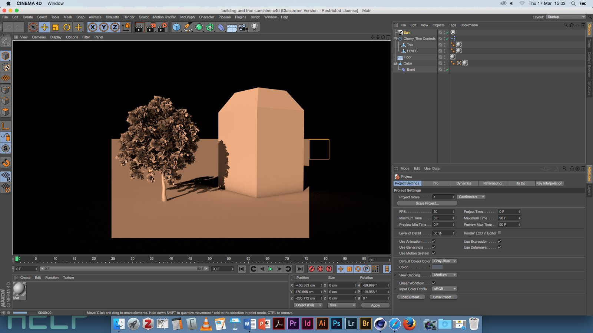593x333 pixels.
Task: Click the Record Active Objects button
Action: pos(311,269)
